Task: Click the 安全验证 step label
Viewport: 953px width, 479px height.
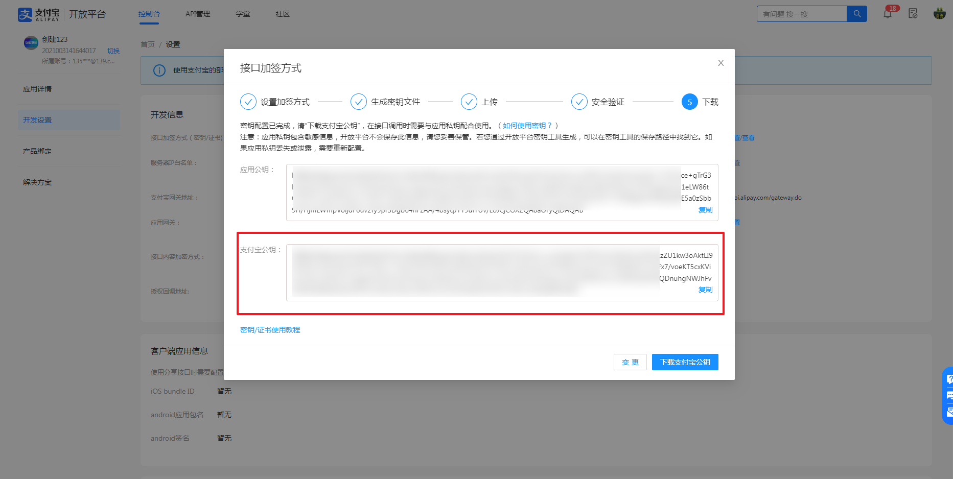Action: 608,102
